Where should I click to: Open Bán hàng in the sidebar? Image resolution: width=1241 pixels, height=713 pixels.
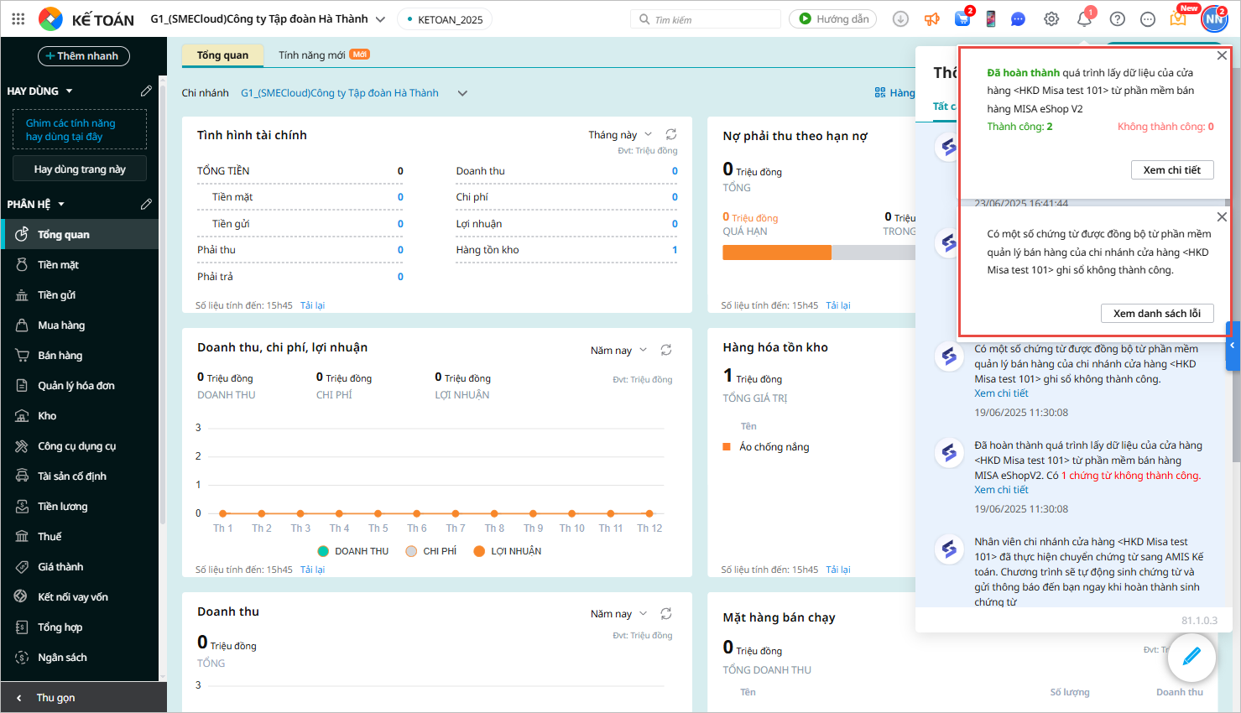(60, 356)
